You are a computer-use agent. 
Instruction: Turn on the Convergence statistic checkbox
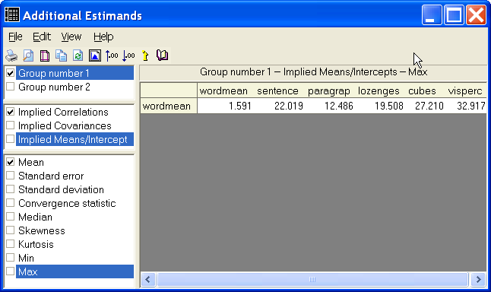(11, 203)
